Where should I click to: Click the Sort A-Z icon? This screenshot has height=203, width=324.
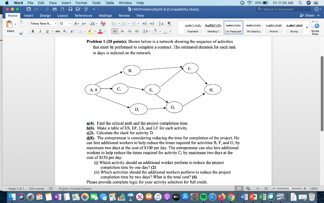160,23
